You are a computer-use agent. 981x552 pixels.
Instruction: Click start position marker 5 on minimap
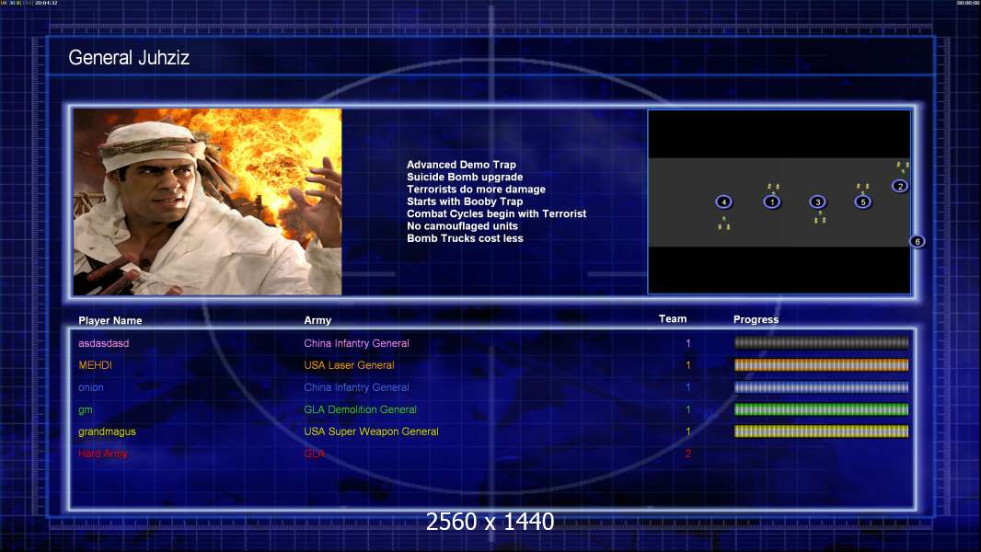click(863, 201)
